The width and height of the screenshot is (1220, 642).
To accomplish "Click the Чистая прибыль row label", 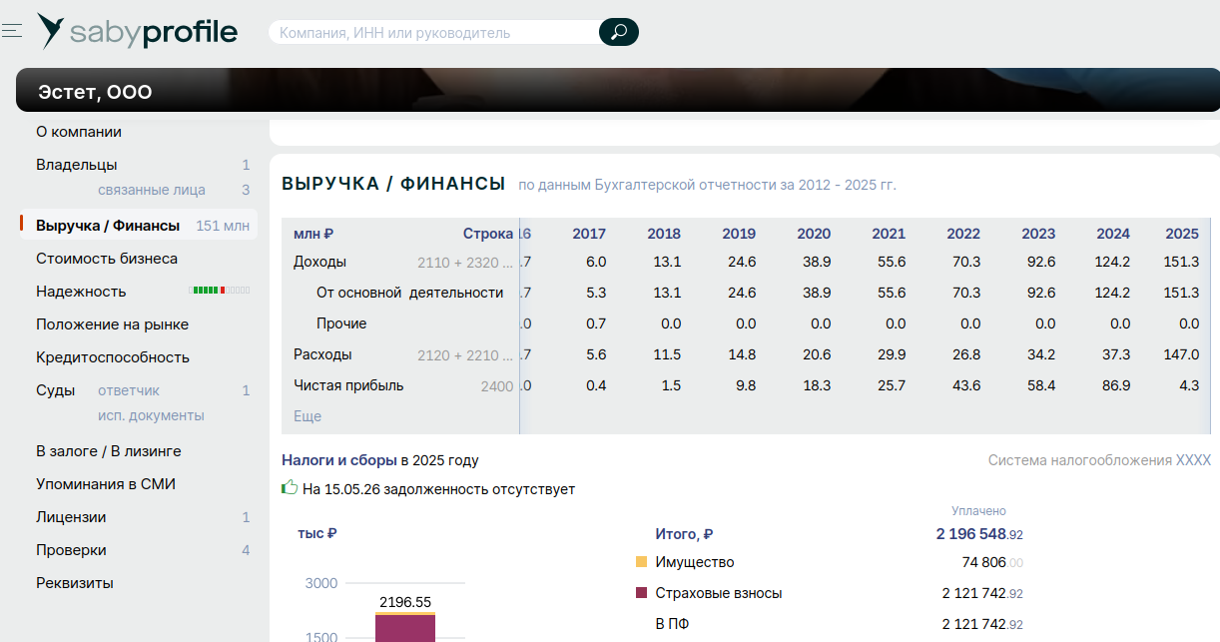I will point(348,385).
